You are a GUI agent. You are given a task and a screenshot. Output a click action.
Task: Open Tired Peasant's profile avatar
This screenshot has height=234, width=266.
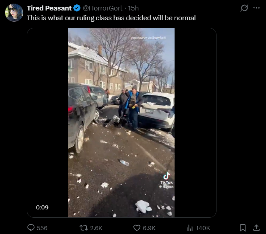[x=14, y=13]
